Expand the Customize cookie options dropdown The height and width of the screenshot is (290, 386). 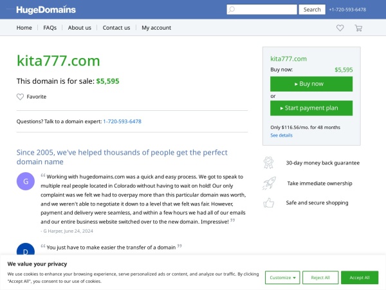point(282,277)
